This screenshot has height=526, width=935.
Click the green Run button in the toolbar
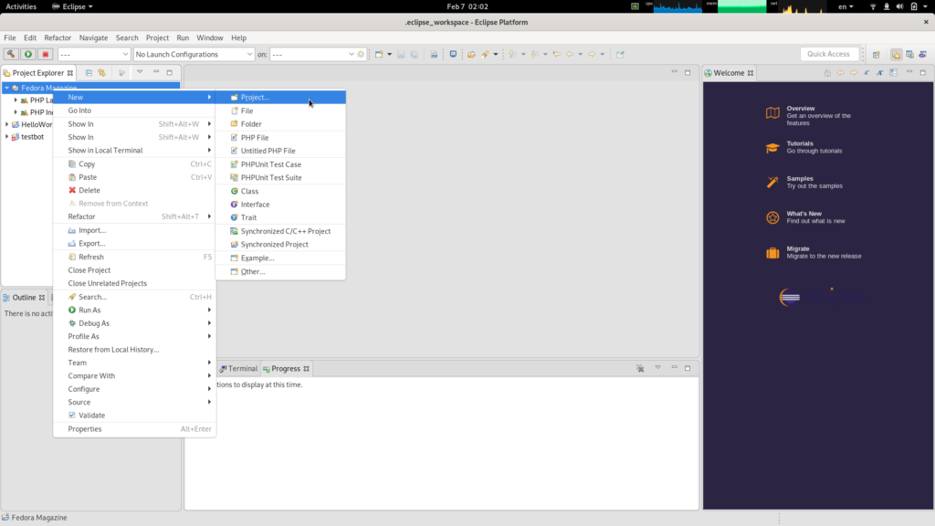[x=27, y=54]
